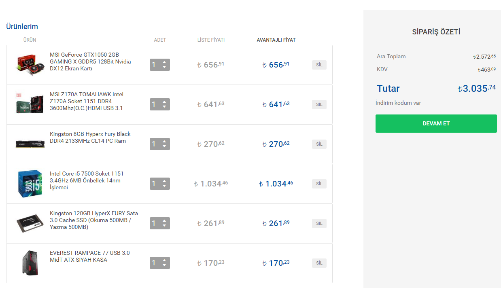Click the MSI Z170A TOMAHAWK motherboard image
This screenshot has width=501, height=288.
pyautogui.click(x=30, y=104)
